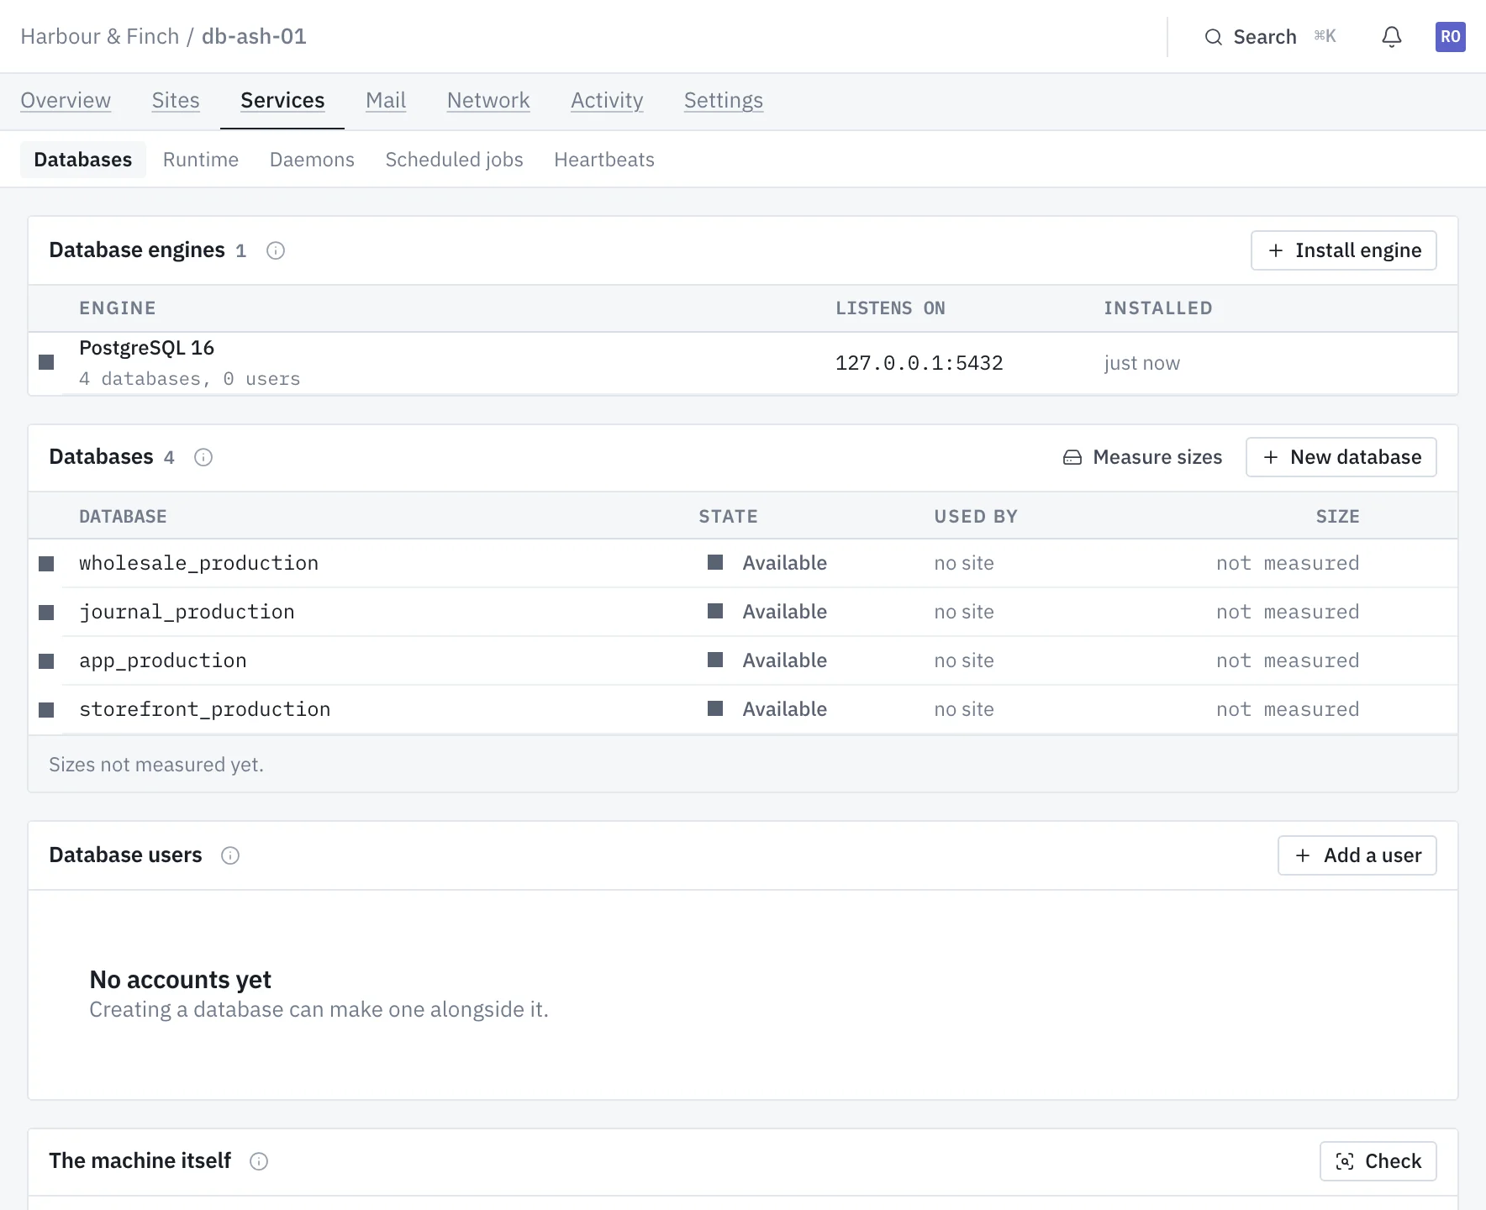Open the Daemons sub-tab
1486x1210 pixels.
tap(312, 160)
